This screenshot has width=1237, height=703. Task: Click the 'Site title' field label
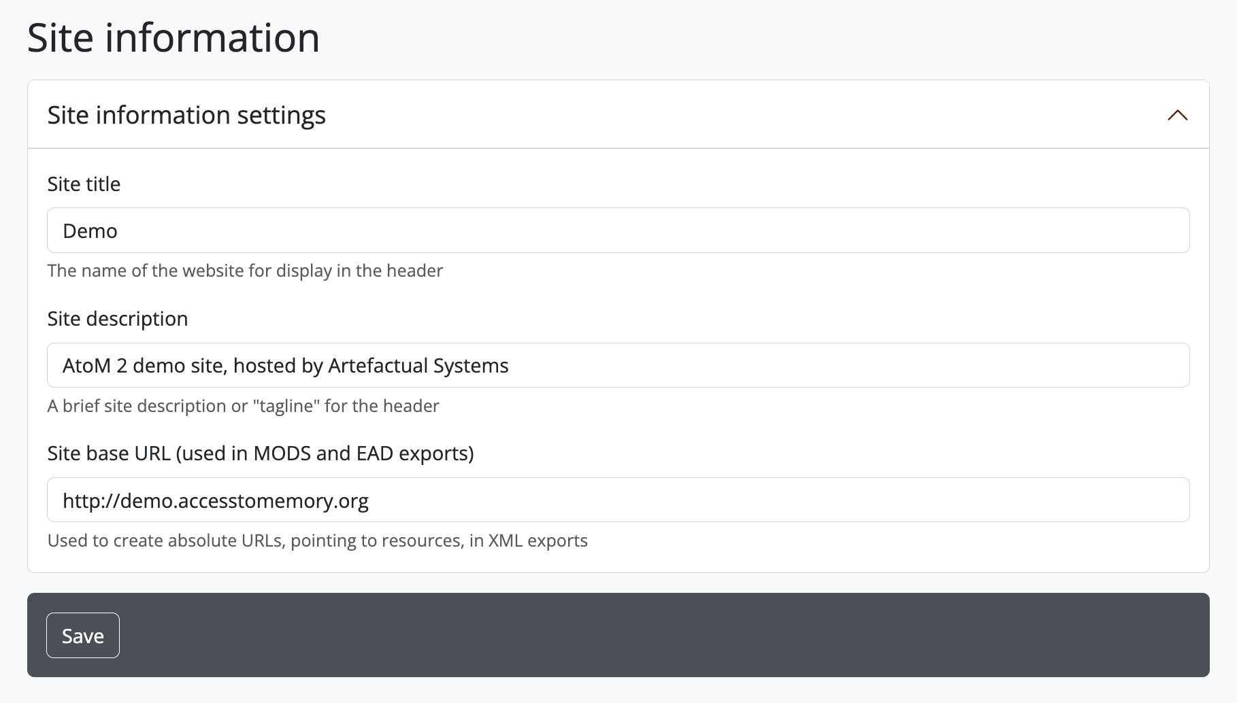[84, 184]
